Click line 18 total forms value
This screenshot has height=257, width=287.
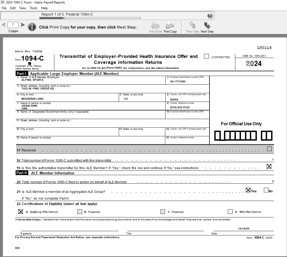coord(273,160)
